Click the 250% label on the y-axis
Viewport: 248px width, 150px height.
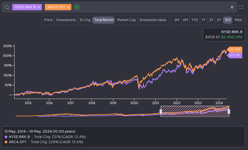click(7, 46)
